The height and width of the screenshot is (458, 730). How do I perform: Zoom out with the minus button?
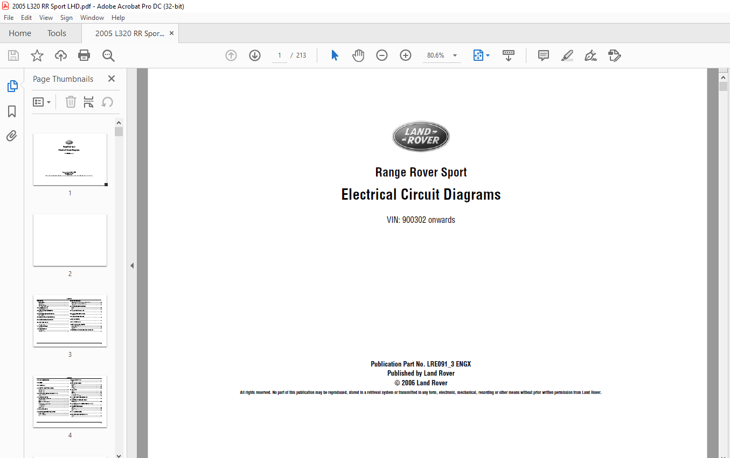pos(382,55)
